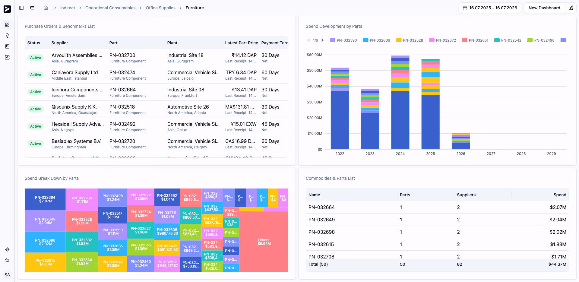The height and width of the screenshot is (282, 579).
Task: Open PN-032615 row in Commodities list
Action: pos(437,244)
